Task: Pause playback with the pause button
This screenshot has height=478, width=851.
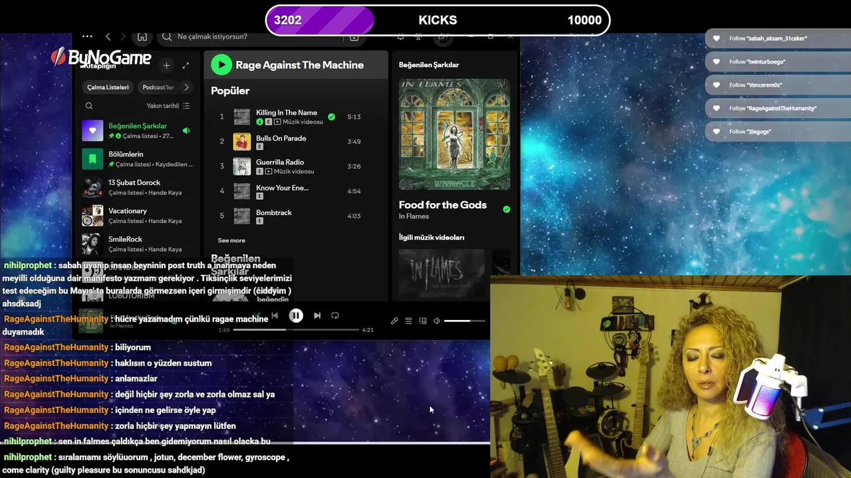Action: pos(296,316)
